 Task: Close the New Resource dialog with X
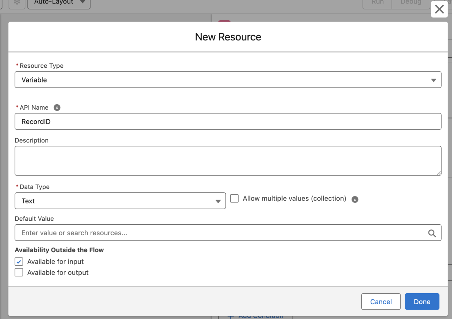pos(439,9)
